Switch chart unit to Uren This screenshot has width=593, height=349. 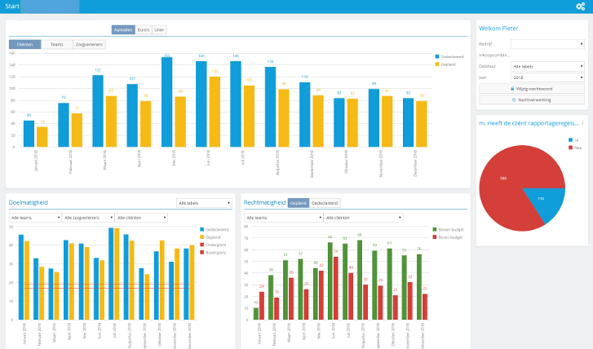(159, 30)
